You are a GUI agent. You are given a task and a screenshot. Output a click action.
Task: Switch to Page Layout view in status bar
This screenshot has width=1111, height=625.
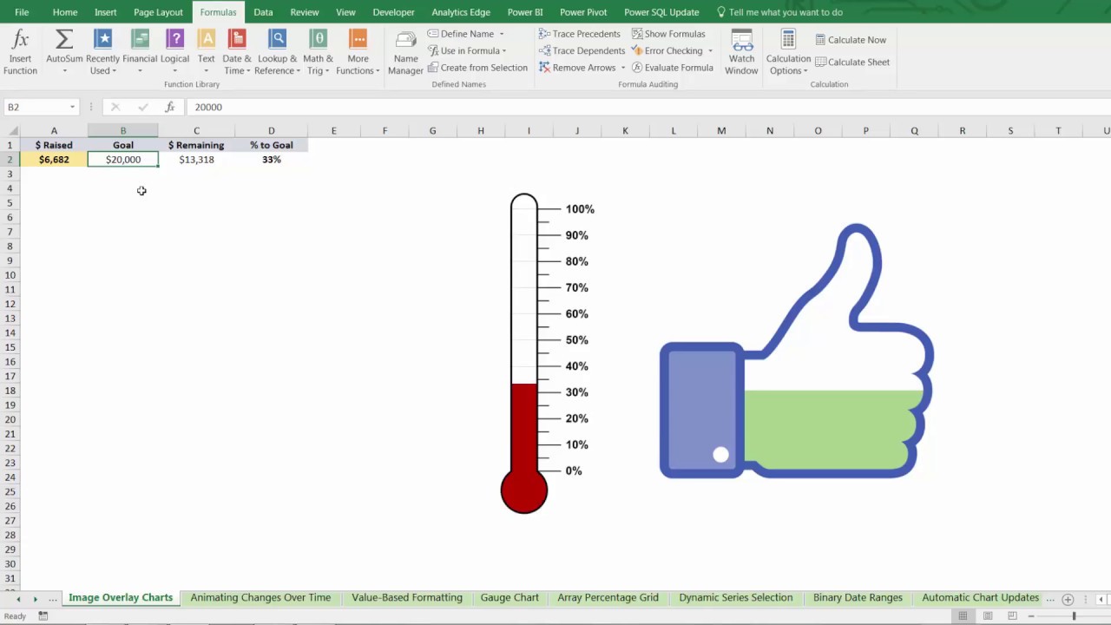coord(988,616)
